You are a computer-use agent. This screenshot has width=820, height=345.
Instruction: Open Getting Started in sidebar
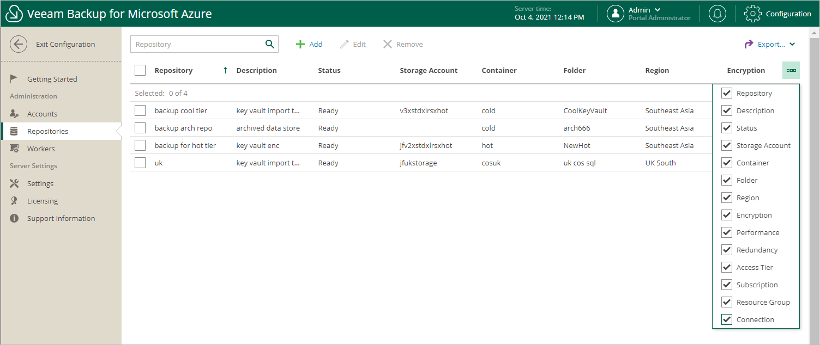point(61,79)
